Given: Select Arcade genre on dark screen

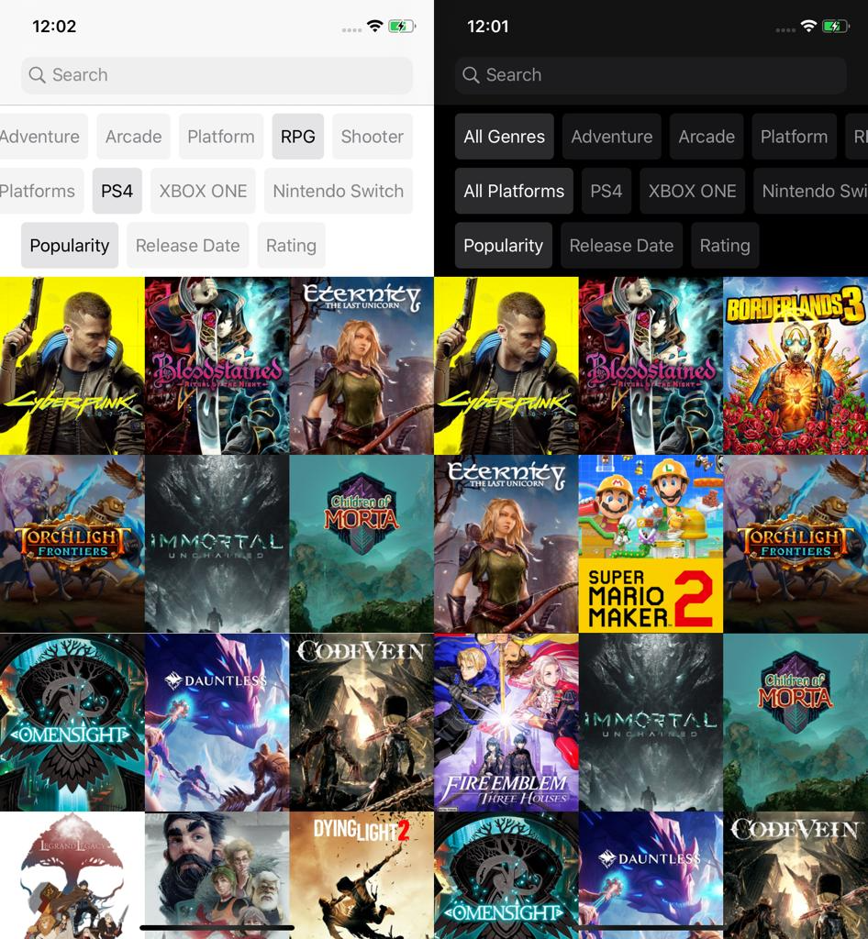Looking at the screenshot, I should [707, 137].
